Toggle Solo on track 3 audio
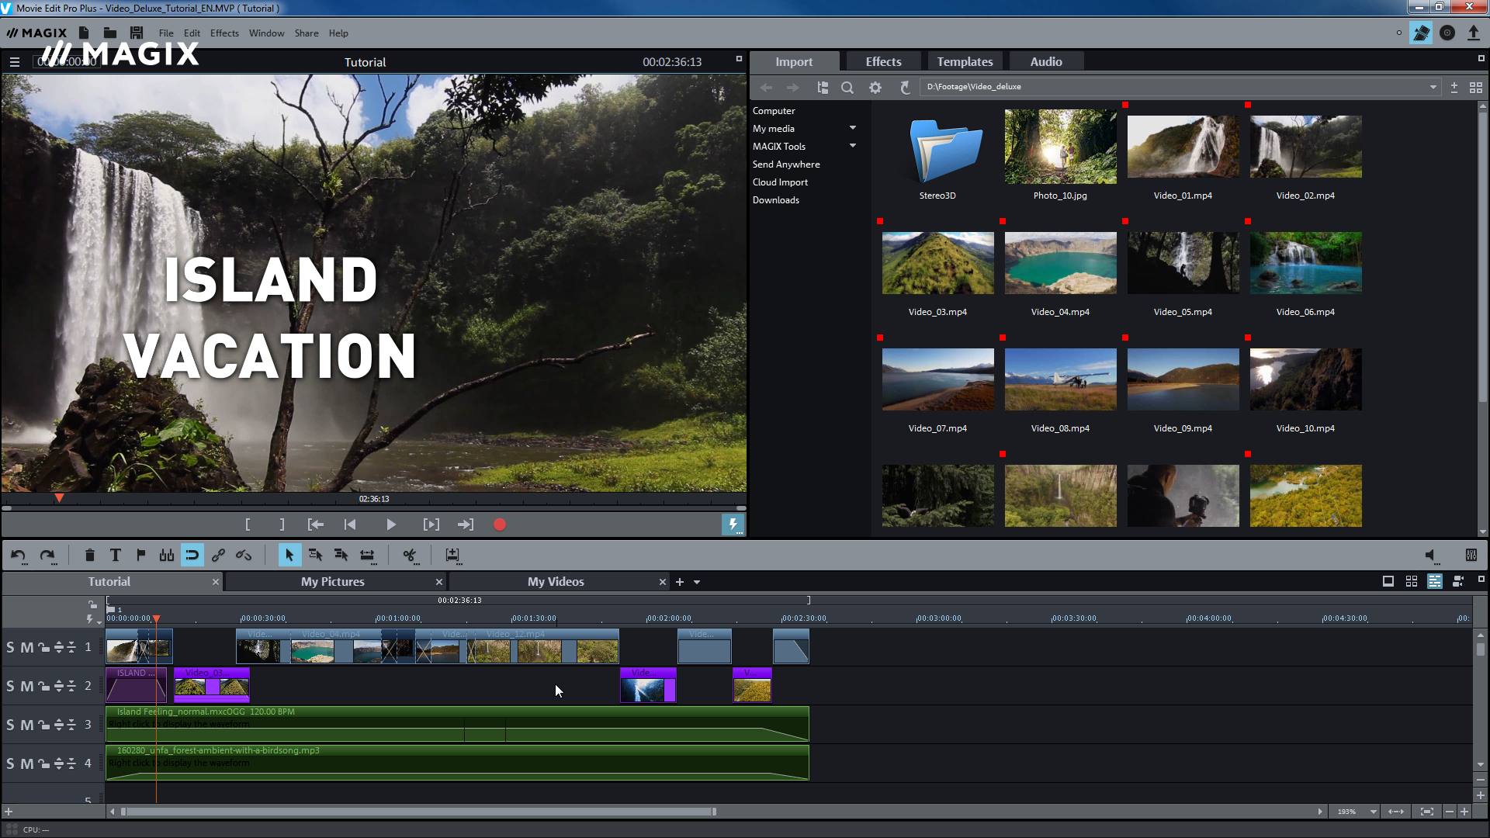 [x=12, y=725]
